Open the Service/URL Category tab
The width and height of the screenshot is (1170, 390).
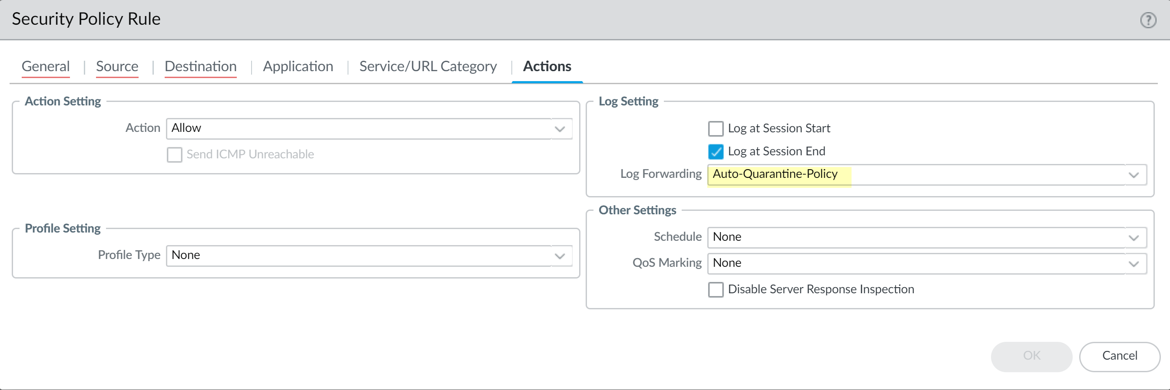pos(428,67)
